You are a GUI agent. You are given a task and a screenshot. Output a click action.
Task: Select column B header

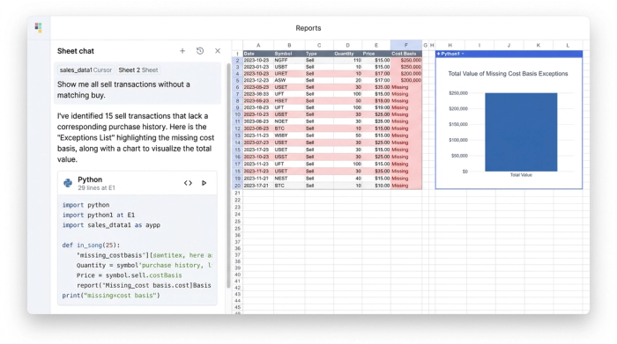(289, 45)
